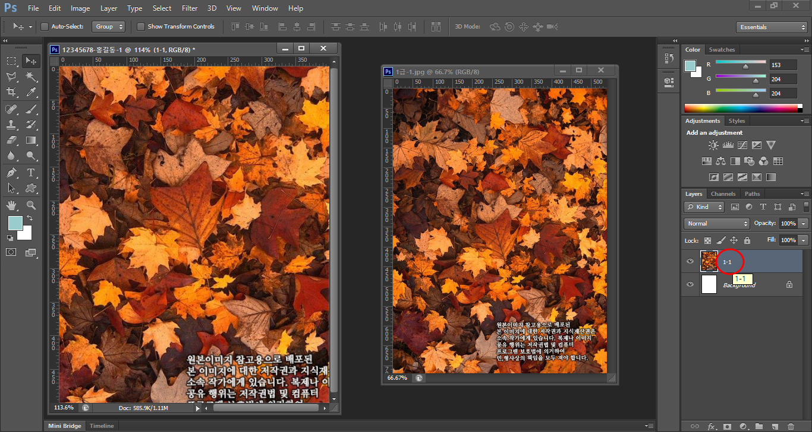Select the Lasso tool
812x432 pixels.
click(11, 77)
